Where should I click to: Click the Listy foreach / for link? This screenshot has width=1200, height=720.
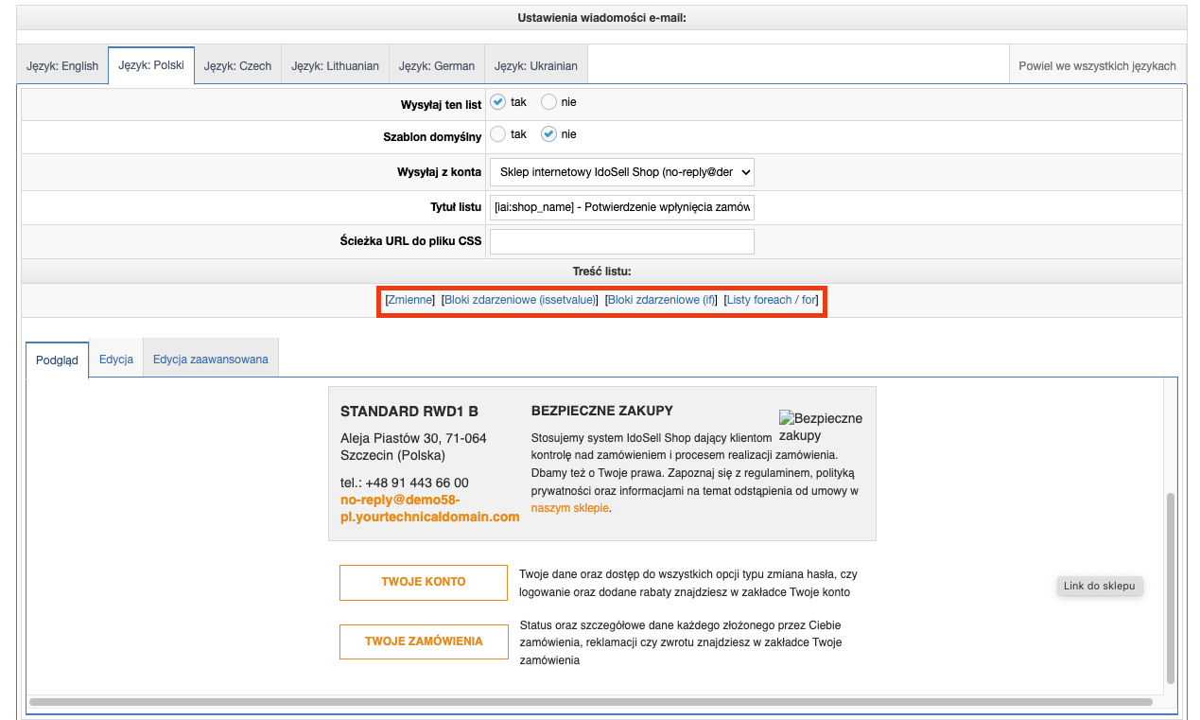(771, 300)
